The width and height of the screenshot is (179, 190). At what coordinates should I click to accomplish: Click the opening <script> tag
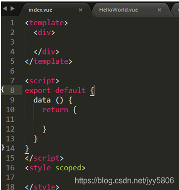pos(42,81)
